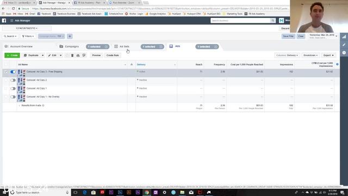
Task: Open Chrome from the taskbar
Action: point(147,192)
